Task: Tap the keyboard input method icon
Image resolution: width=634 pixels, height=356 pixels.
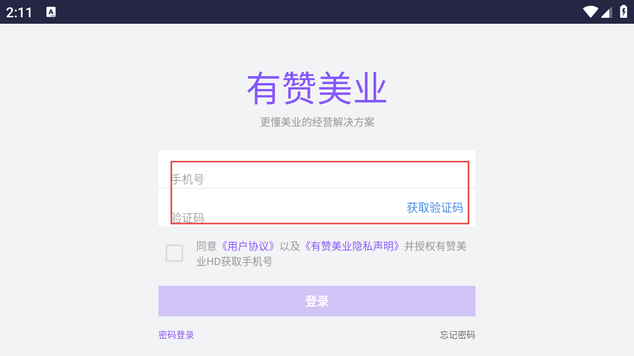Action: [x=51, y=12]
